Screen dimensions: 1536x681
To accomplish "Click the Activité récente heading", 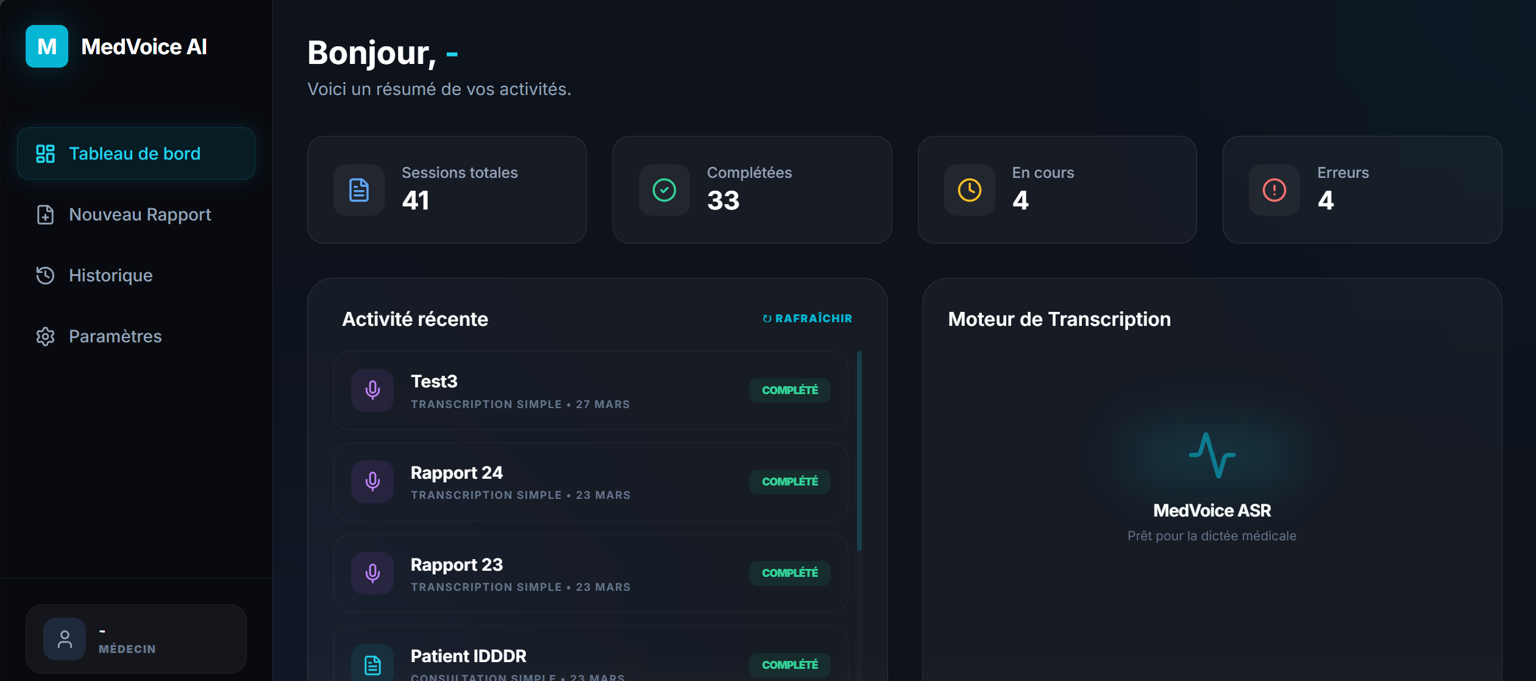I will 415,319.
